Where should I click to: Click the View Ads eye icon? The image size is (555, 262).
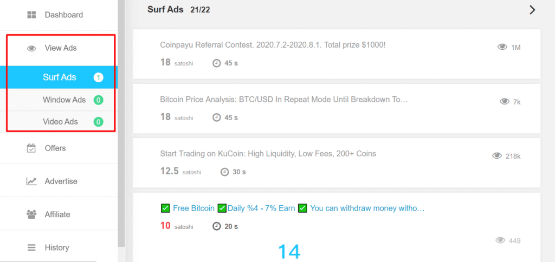coord(31,48)
